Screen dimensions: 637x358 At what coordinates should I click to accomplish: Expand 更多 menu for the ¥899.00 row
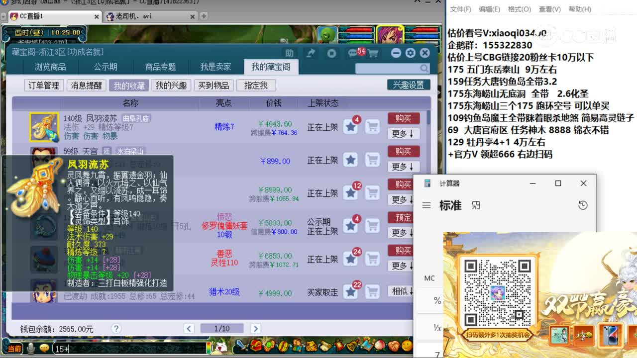(x=404, y=167)
